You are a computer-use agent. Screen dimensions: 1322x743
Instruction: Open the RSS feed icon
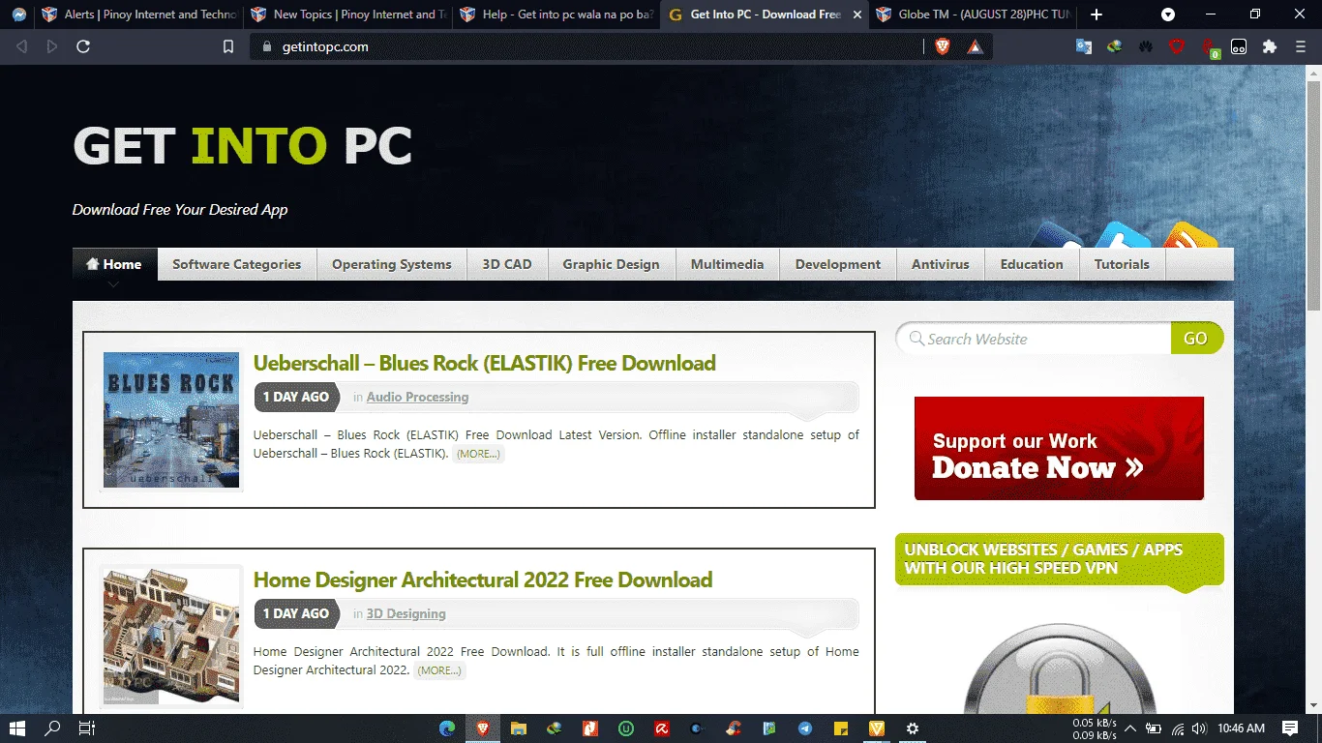click(1189, 235)
